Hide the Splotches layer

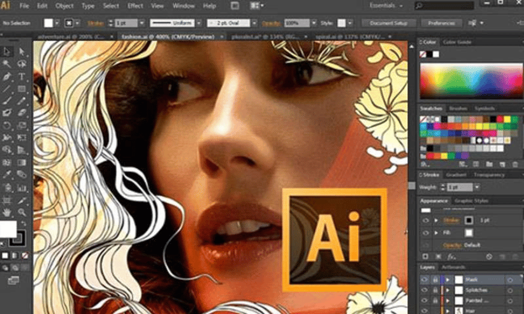[425, 290]
